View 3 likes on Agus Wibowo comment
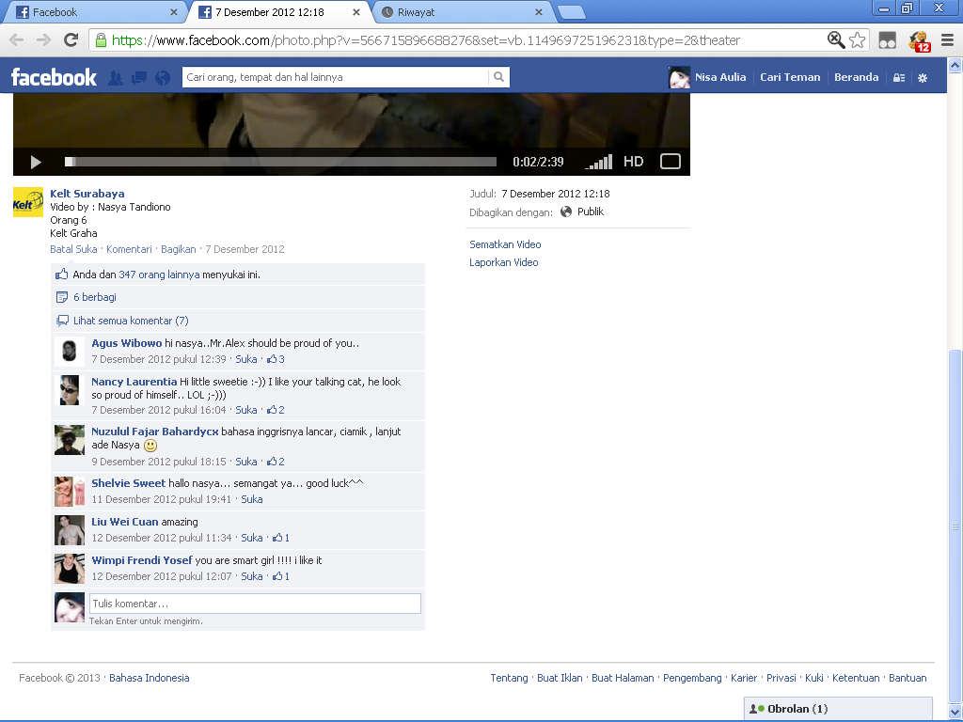The height and width of the screenshot is (722, 963). [276, 359]
